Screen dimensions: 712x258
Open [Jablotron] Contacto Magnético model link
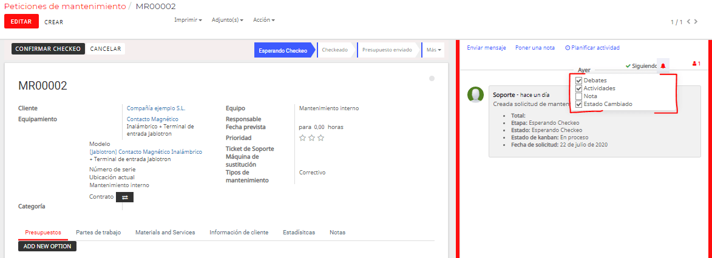(x=146, y=152)
